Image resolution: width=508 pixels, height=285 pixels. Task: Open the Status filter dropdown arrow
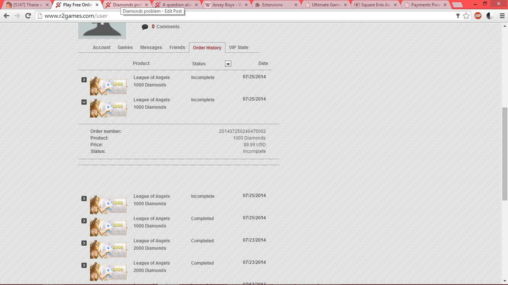[228, 64]
